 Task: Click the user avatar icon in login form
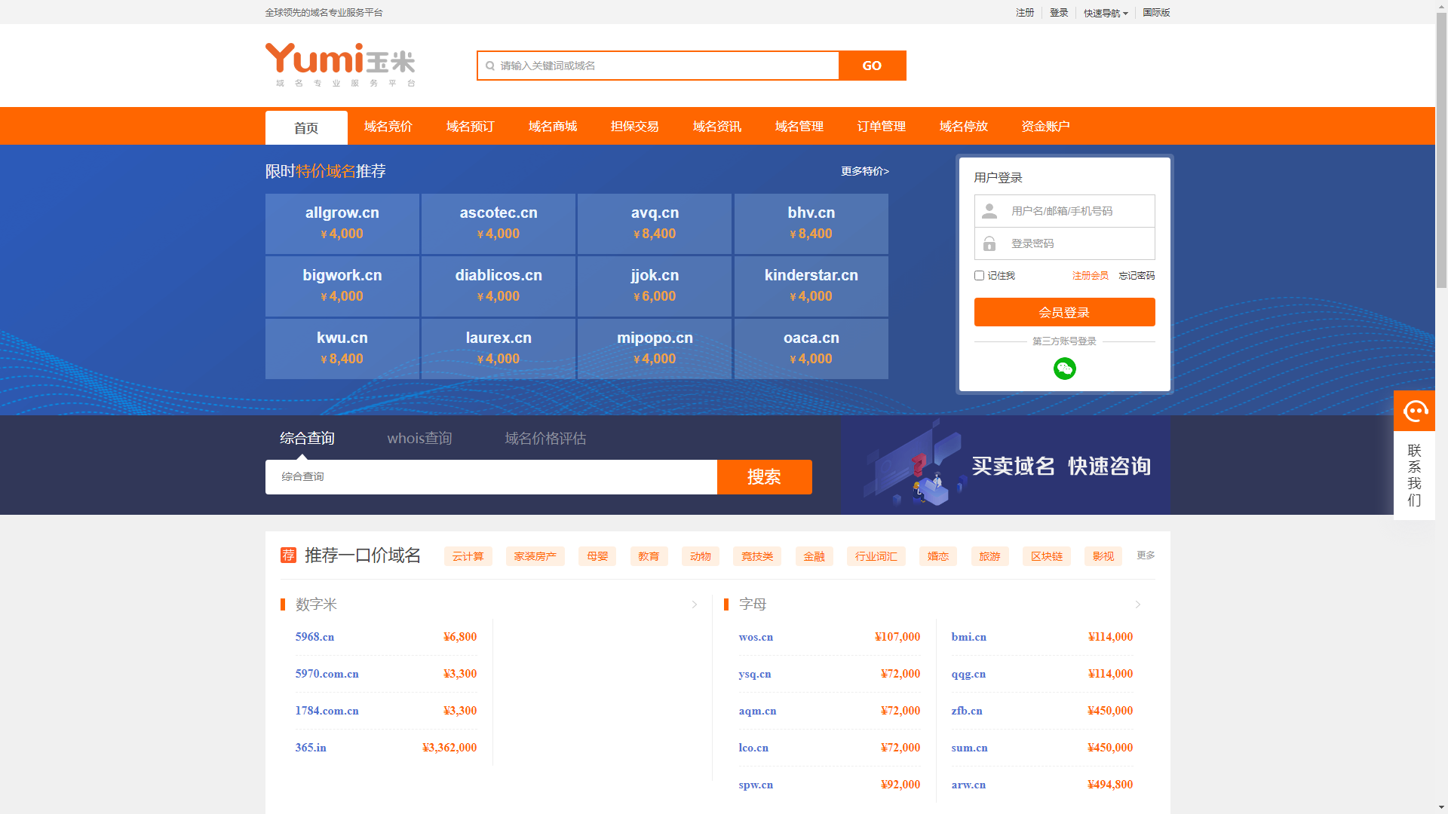[x=989, y=211]
